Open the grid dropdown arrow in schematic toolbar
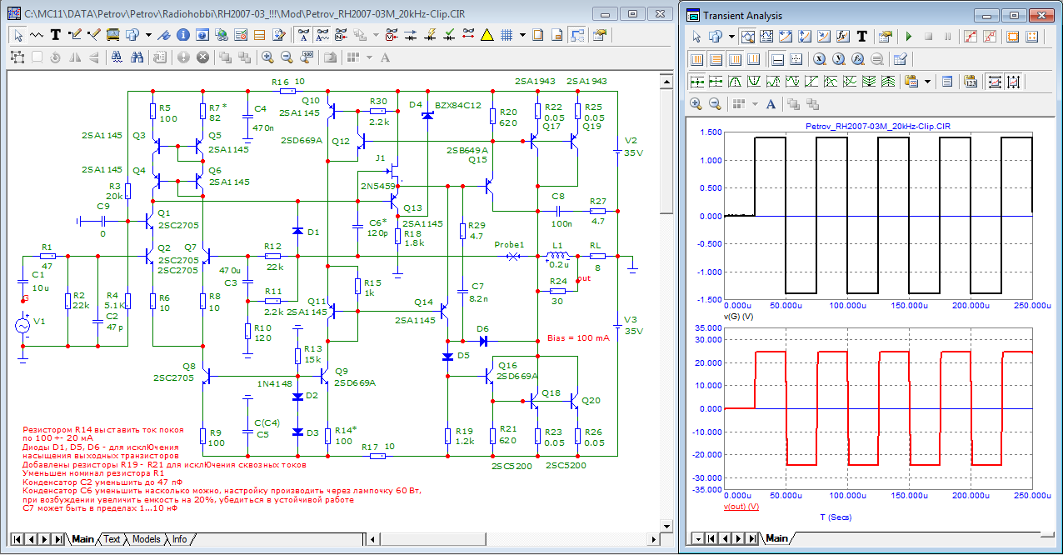This screenshot has width=1063, height=555. point(522,35)
